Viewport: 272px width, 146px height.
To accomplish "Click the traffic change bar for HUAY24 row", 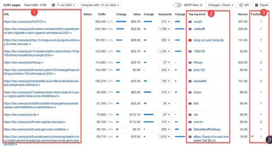I will tap(121, 22).
